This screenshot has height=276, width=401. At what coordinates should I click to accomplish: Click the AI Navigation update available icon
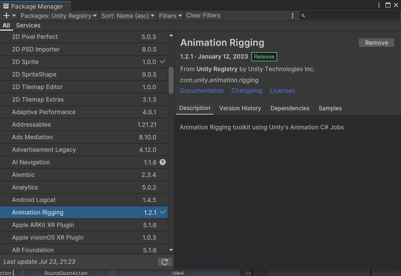[x=163, y=162]
